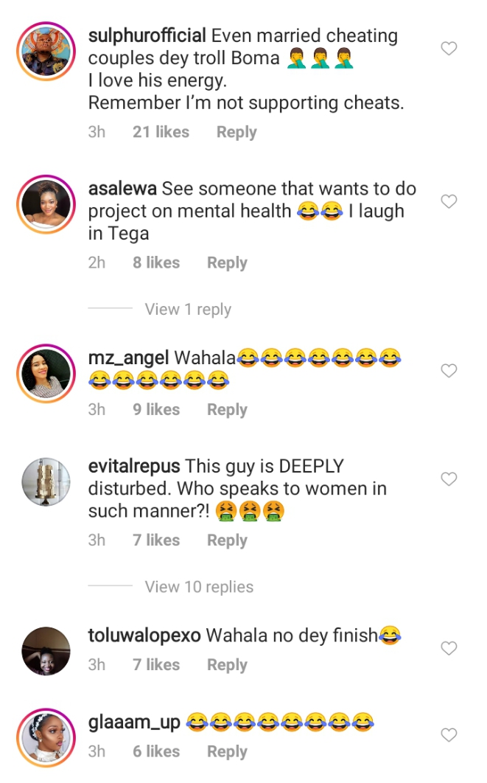The image size is (487, 783).
Task: Like evitalrepus's comment using the heart icon
Action: [x=449, y=479]
